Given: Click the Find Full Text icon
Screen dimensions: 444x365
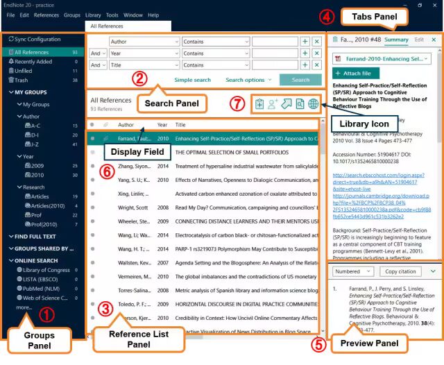Looking at the screenshot, I should [300, 104].
